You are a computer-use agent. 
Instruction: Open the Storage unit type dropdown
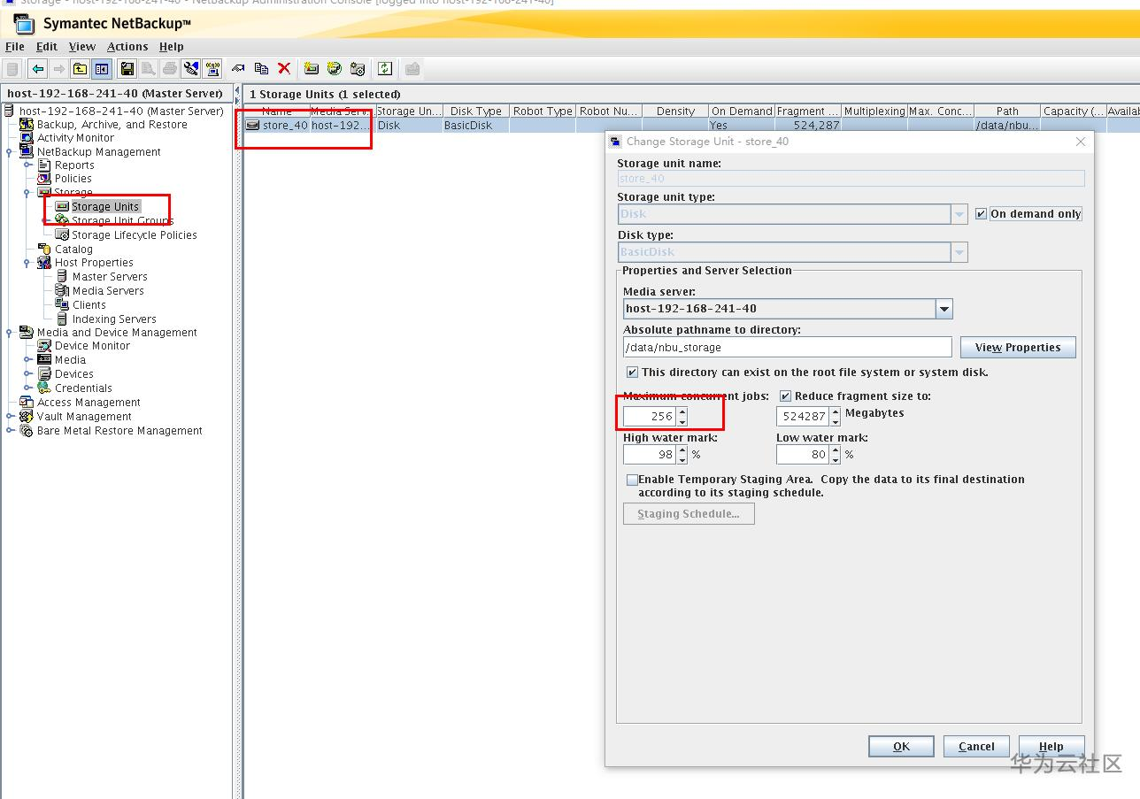(x=959, y=214)
